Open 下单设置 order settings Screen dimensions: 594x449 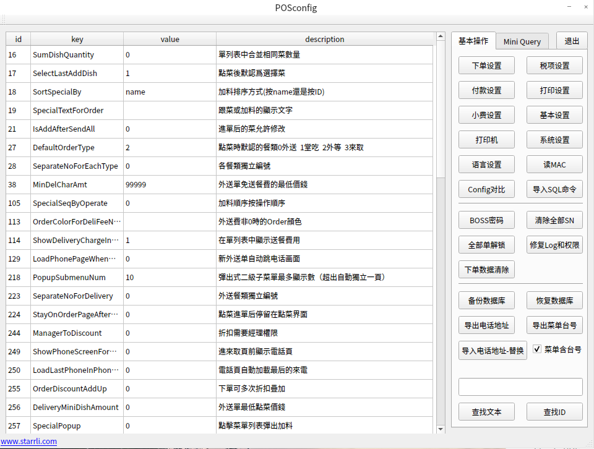coord(486,66)
